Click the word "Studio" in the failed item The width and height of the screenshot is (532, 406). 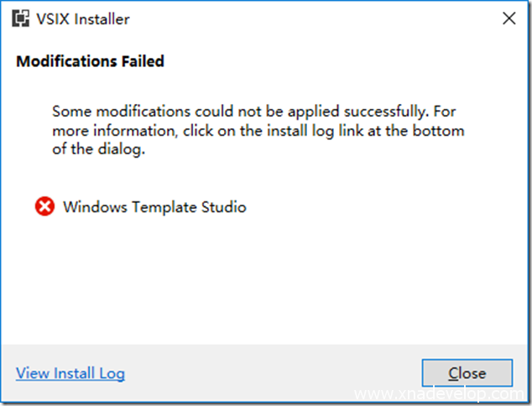[222, 206]
